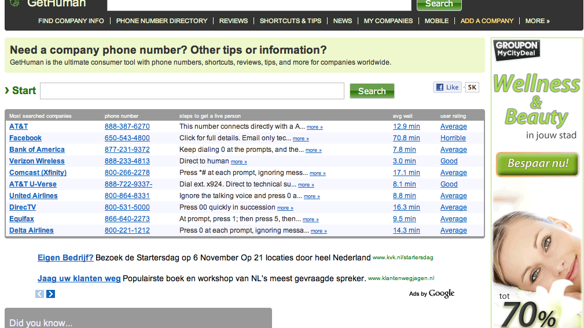
Task: Open Equifax company link
Action: 21,218
